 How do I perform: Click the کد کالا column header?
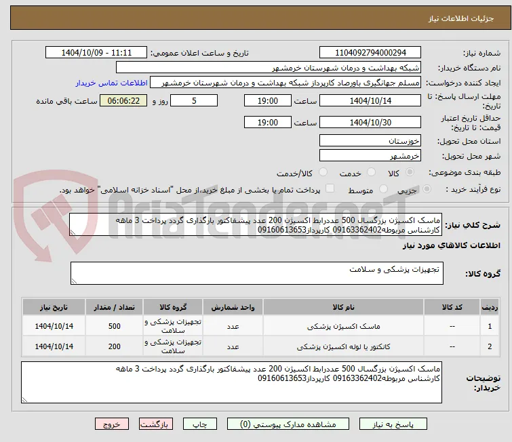coord(452,307)
